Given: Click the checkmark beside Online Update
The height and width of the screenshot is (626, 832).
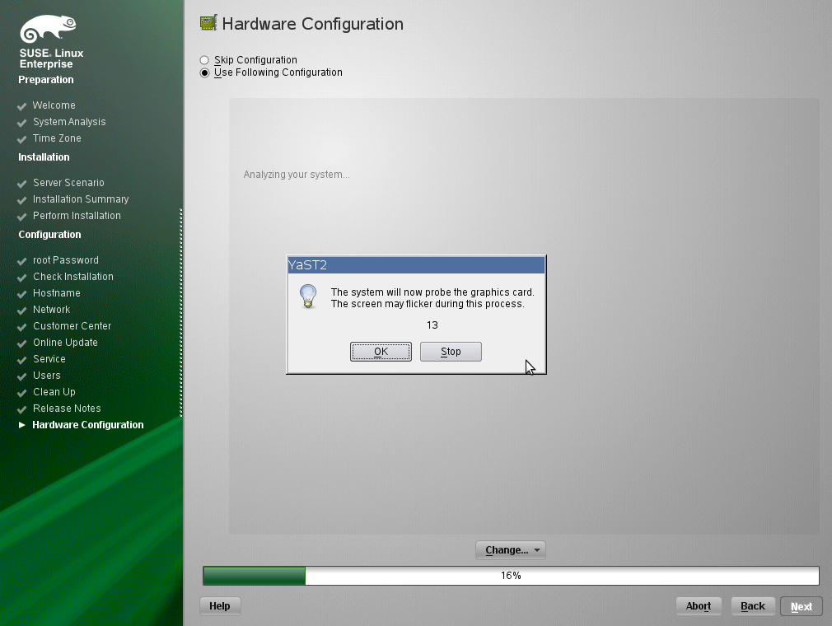Looking at the screenshot, I should pyautogui.click(x=21, y=343).
